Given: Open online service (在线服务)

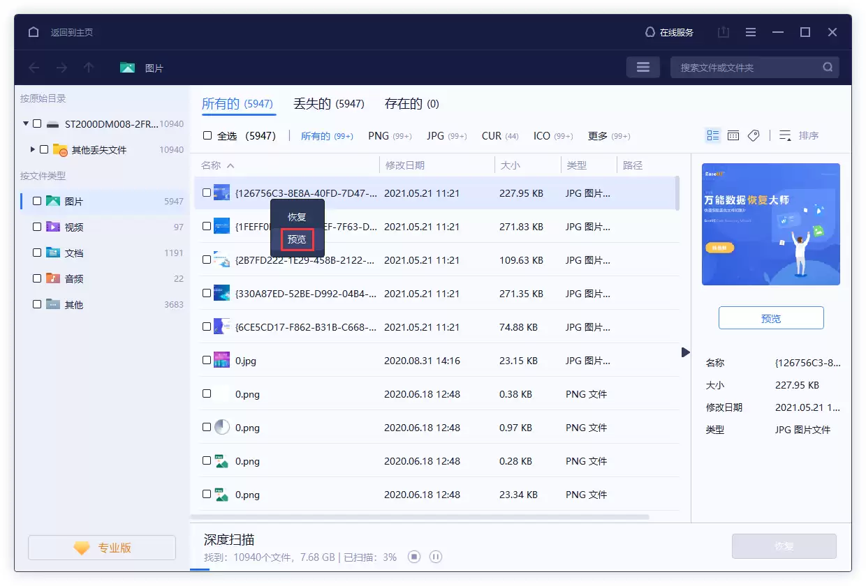Looking at the screenshot, I should (x=669, y=32).
